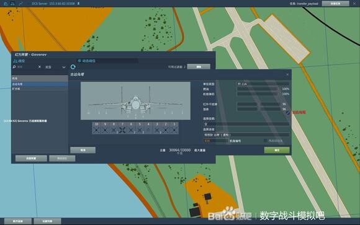Viewport: 360px width, 225px height.
Task: Click the first gray button under the slot list
Action: pos(31,158)
